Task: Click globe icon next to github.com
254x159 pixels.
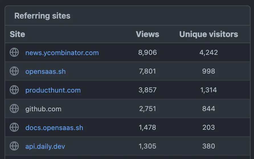Action: (x=14, y=109)
